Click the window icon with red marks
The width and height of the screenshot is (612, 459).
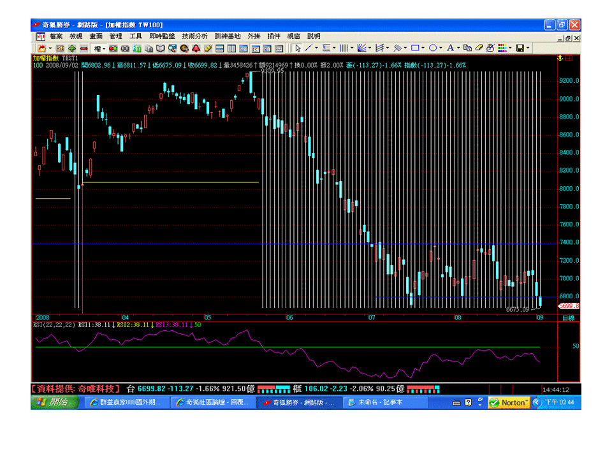tap(256, 48)
